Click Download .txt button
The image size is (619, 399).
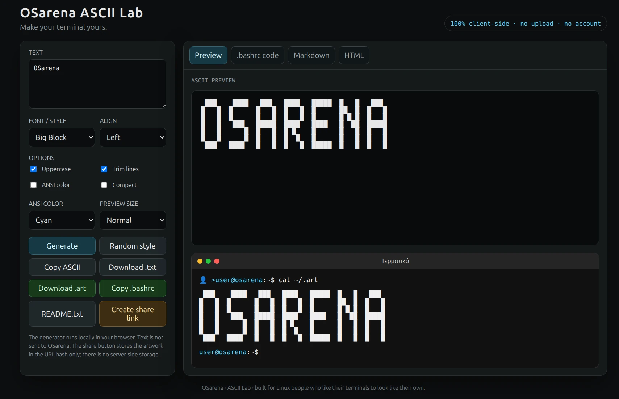(x=133, y=267)
